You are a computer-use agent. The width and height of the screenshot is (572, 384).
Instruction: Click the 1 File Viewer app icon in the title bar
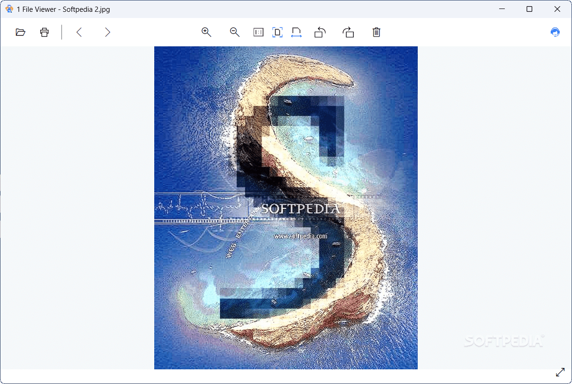9,9
